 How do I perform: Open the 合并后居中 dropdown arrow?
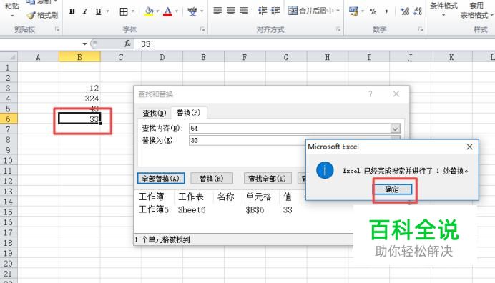(x=338, y=11)
